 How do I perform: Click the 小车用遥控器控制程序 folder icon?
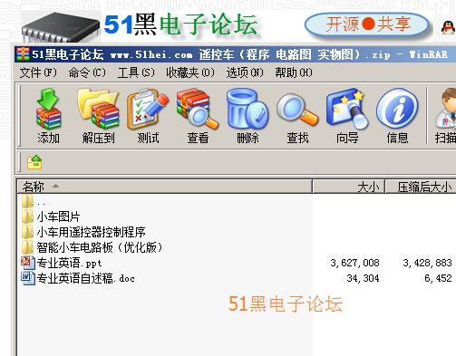pyautogui.click(x=27, y=232)
